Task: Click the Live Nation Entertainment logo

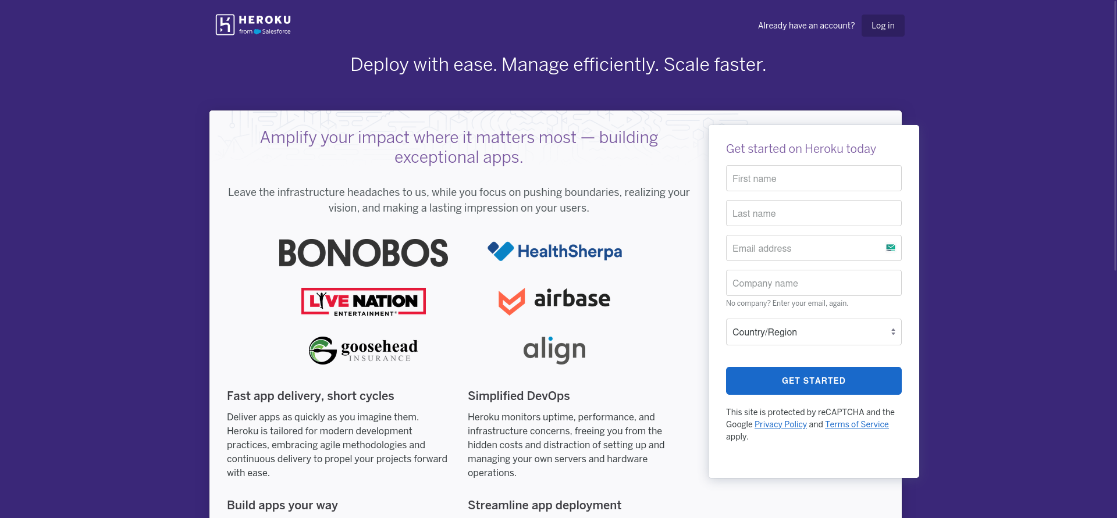Action: pyautogui.click(x=364, y=302)
